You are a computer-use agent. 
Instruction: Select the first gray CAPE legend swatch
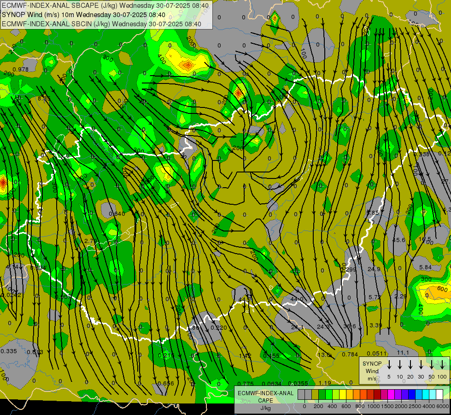pos(301,394)
